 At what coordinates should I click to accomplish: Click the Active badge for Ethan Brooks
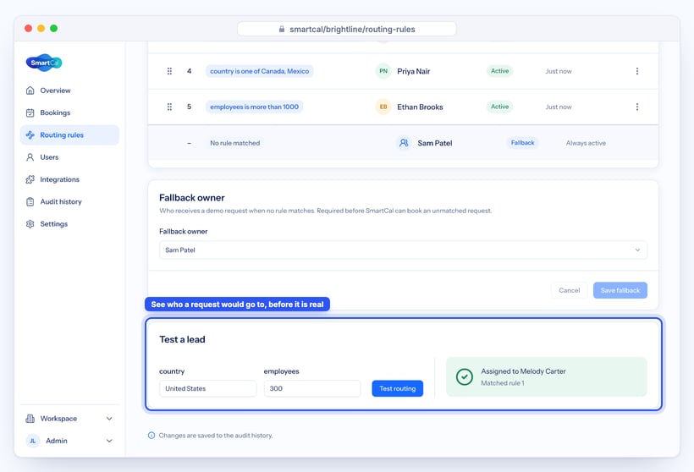pos(499,107)
